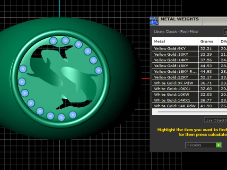Viewport: 227px width, 170px height.
Task: Click the 36.71 grams value
Action: (x=206, y=83)
